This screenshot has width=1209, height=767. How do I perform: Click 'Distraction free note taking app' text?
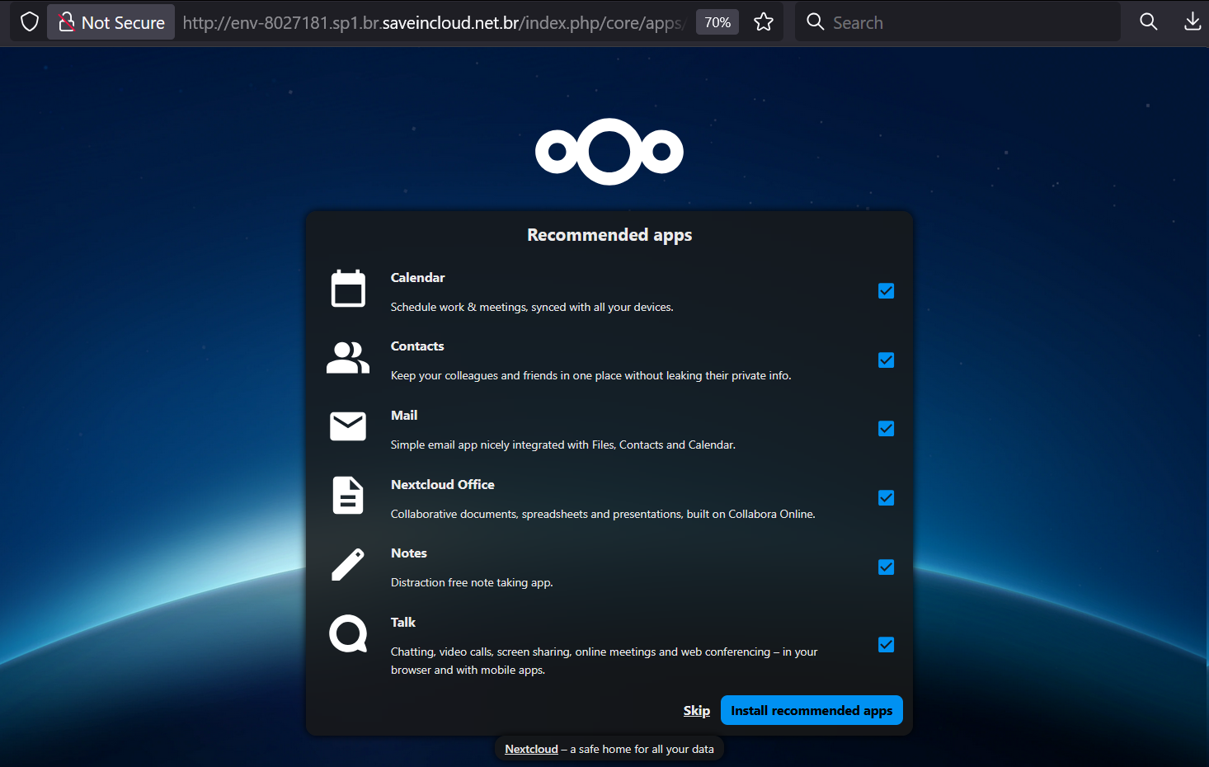point(472,582)
